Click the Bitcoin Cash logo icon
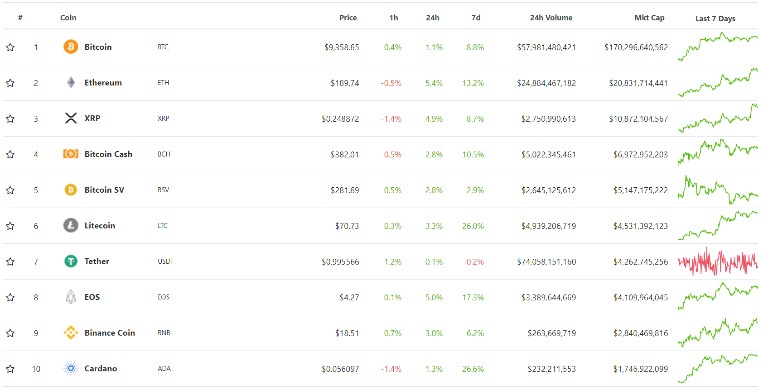 tap(71, 154)
